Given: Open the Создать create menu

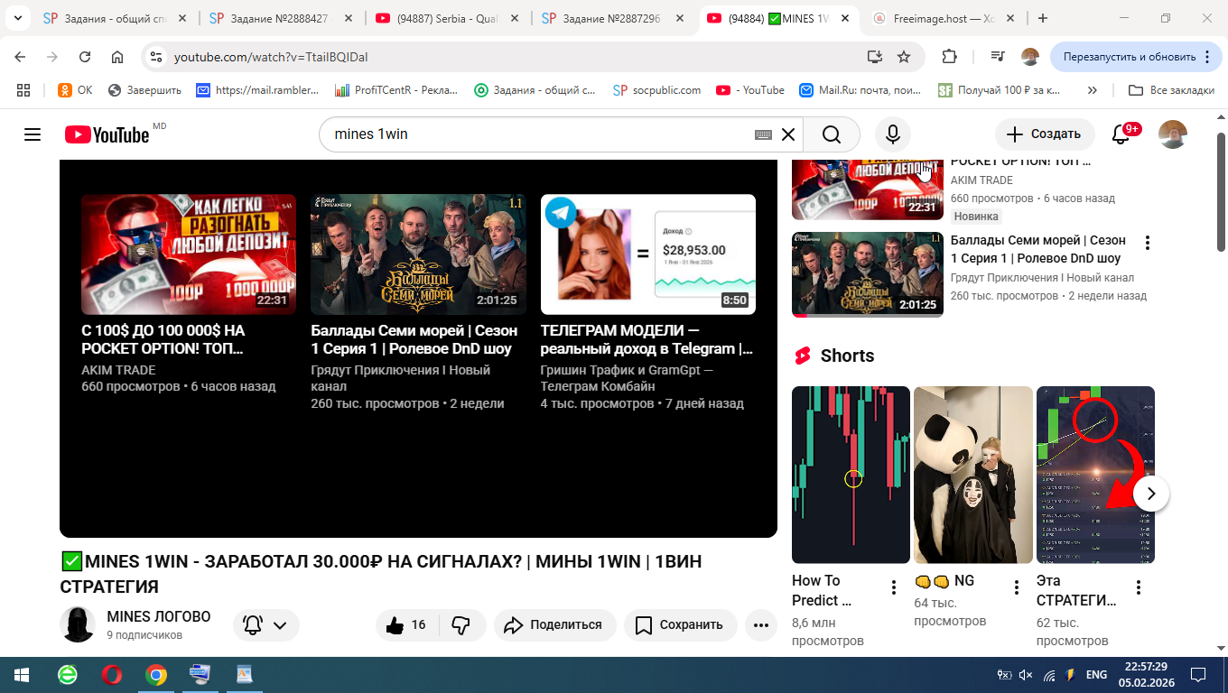Looking at the screenshot, I should click(x=1045, y=134).
